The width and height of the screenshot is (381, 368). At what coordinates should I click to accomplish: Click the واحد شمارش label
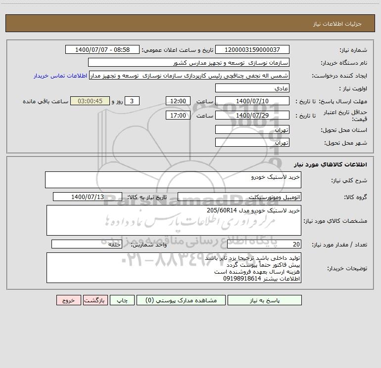[x=149, y=245]
